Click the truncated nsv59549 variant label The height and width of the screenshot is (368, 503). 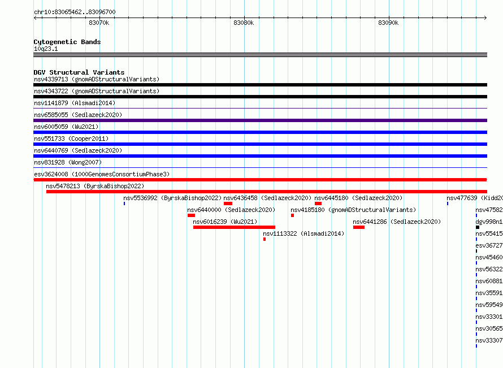(x=489, y=305)
